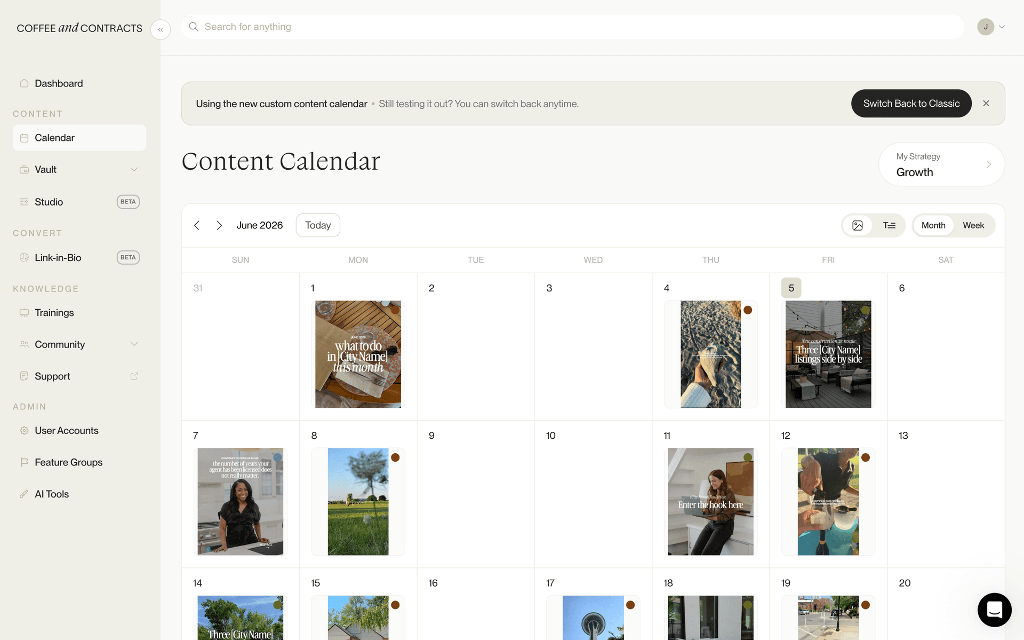
Task: Click the search magnifier icon
Action: 194,27
